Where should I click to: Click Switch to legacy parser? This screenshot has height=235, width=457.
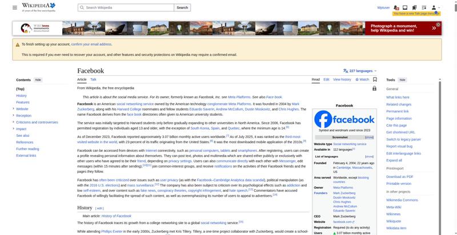coord(404,139)
